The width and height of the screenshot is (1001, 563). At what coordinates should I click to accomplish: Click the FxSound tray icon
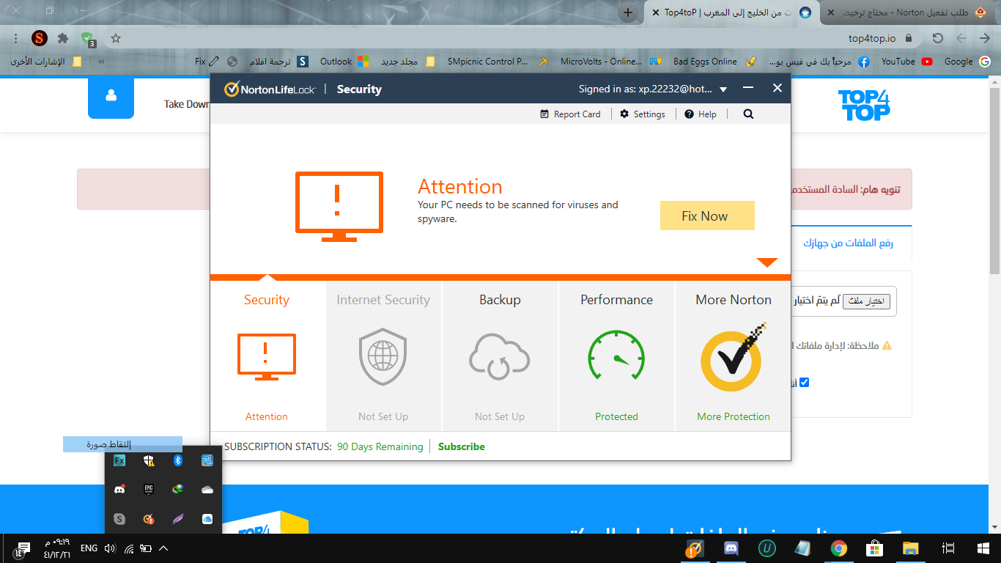click(119, 460)
